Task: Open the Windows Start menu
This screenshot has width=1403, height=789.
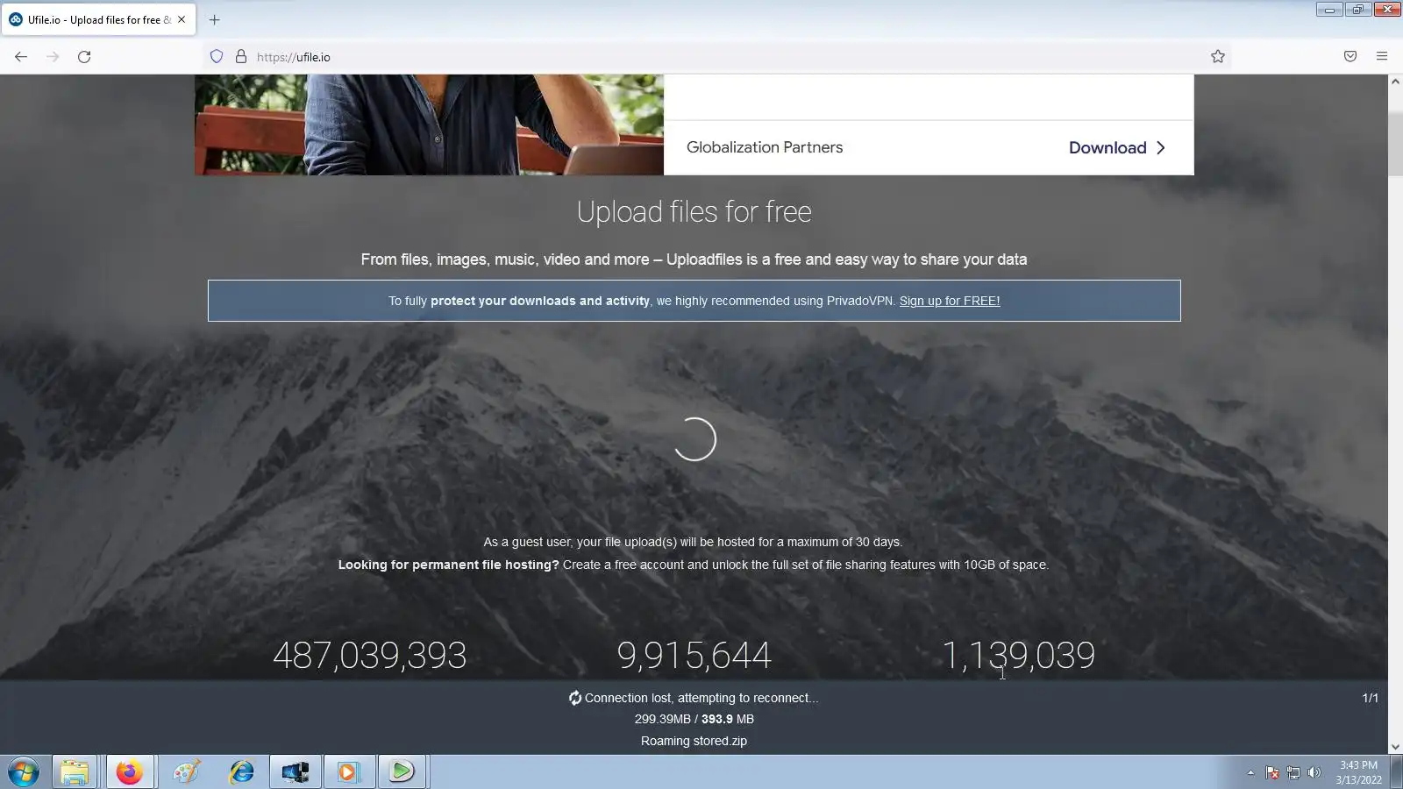Action: pos(24,772)
